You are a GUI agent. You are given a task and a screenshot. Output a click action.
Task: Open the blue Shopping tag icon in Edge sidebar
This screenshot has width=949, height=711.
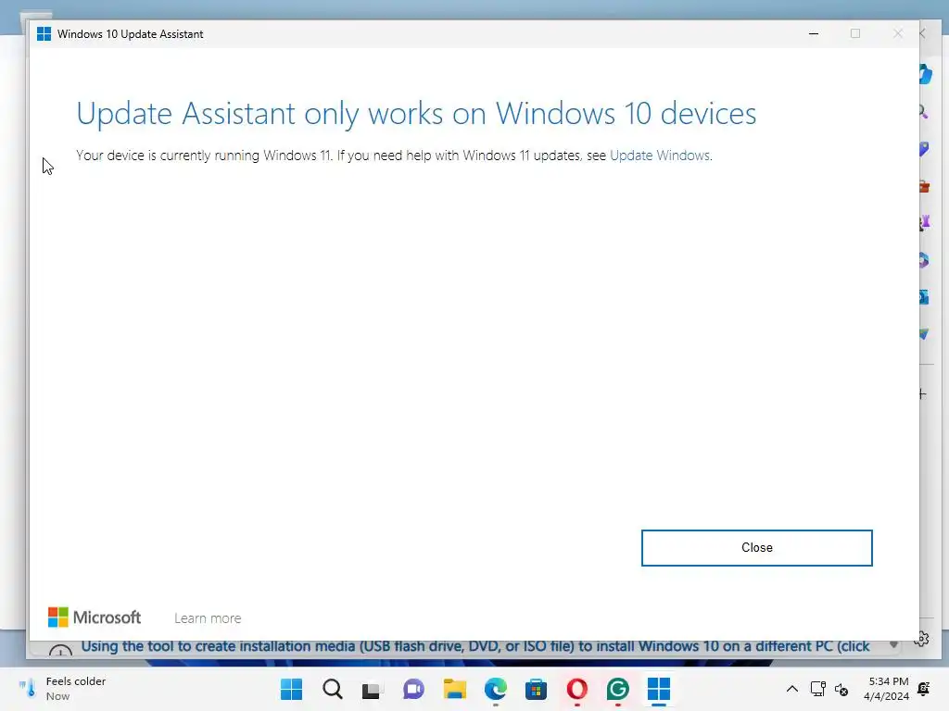[924, 149]
